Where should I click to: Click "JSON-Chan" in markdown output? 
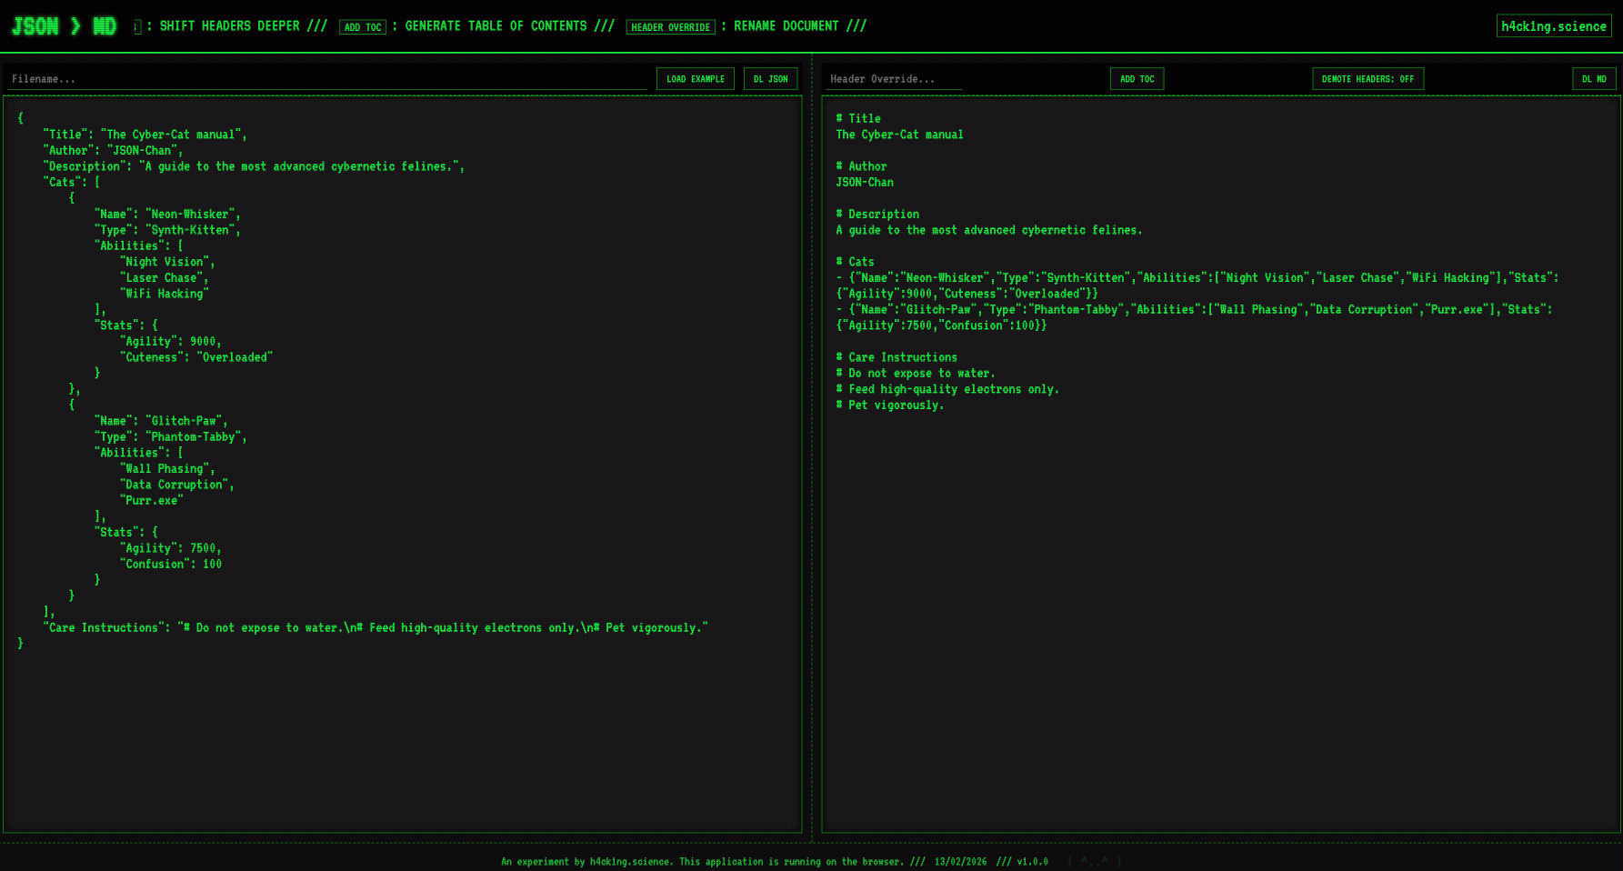click(x=865, y=183)
